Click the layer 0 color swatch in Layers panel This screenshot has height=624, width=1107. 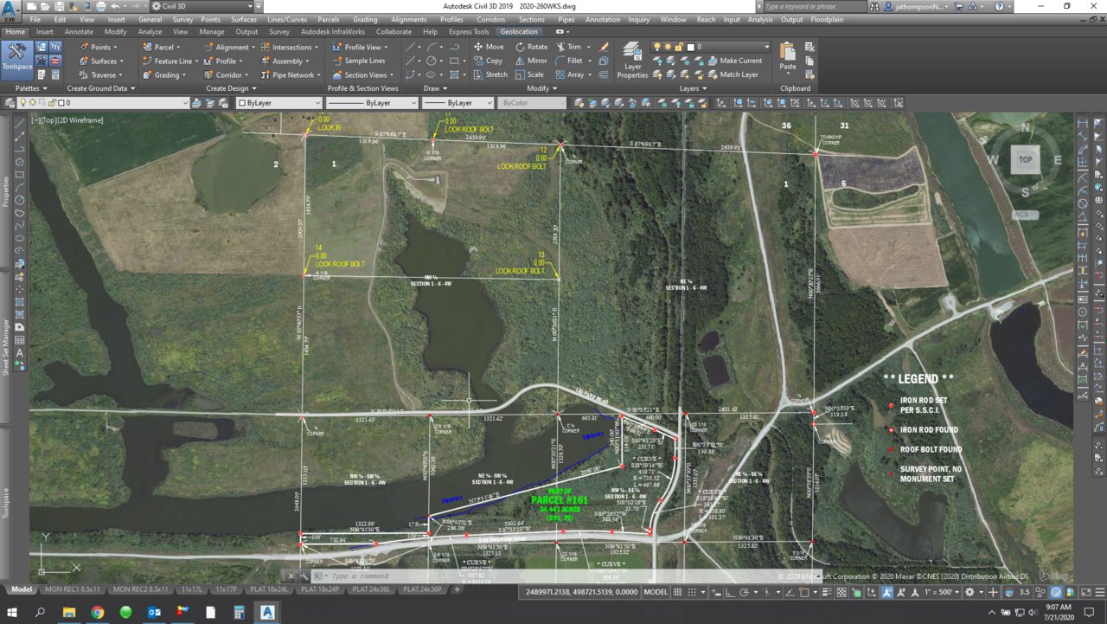click(692, 47)
